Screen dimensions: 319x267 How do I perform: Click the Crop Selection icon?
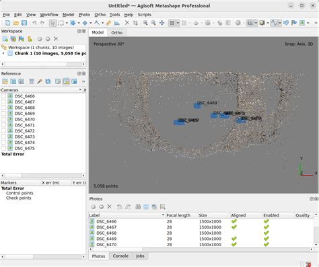135,23
